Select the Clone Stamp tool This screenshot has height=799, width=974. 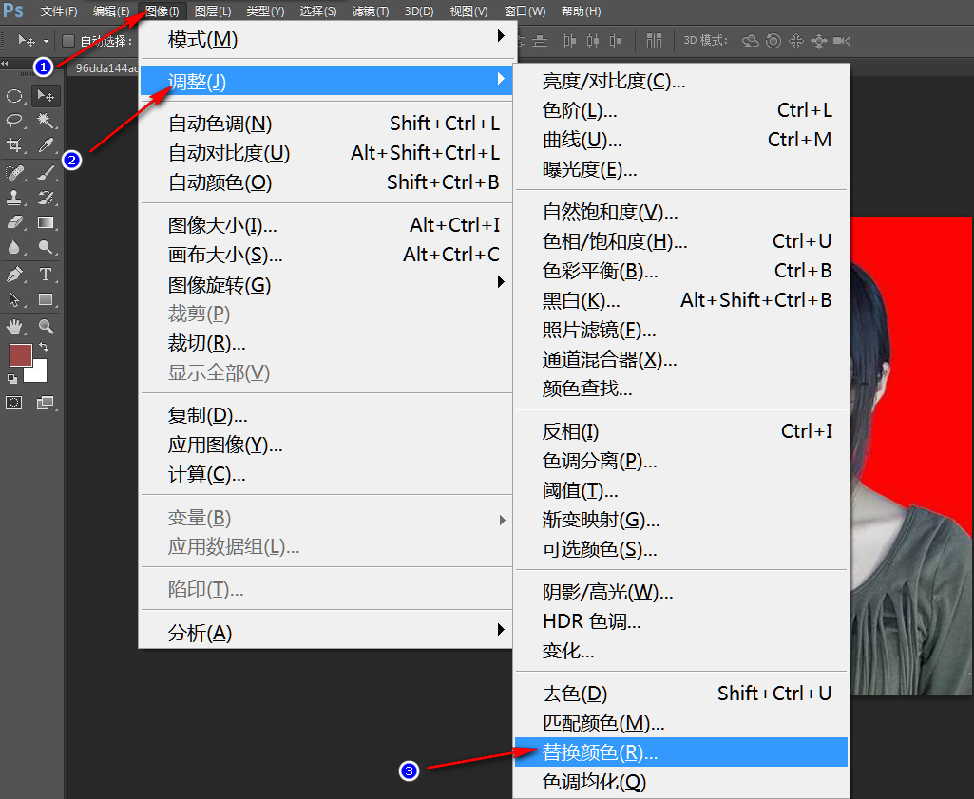pyautogui.click(x=14, y=198)
